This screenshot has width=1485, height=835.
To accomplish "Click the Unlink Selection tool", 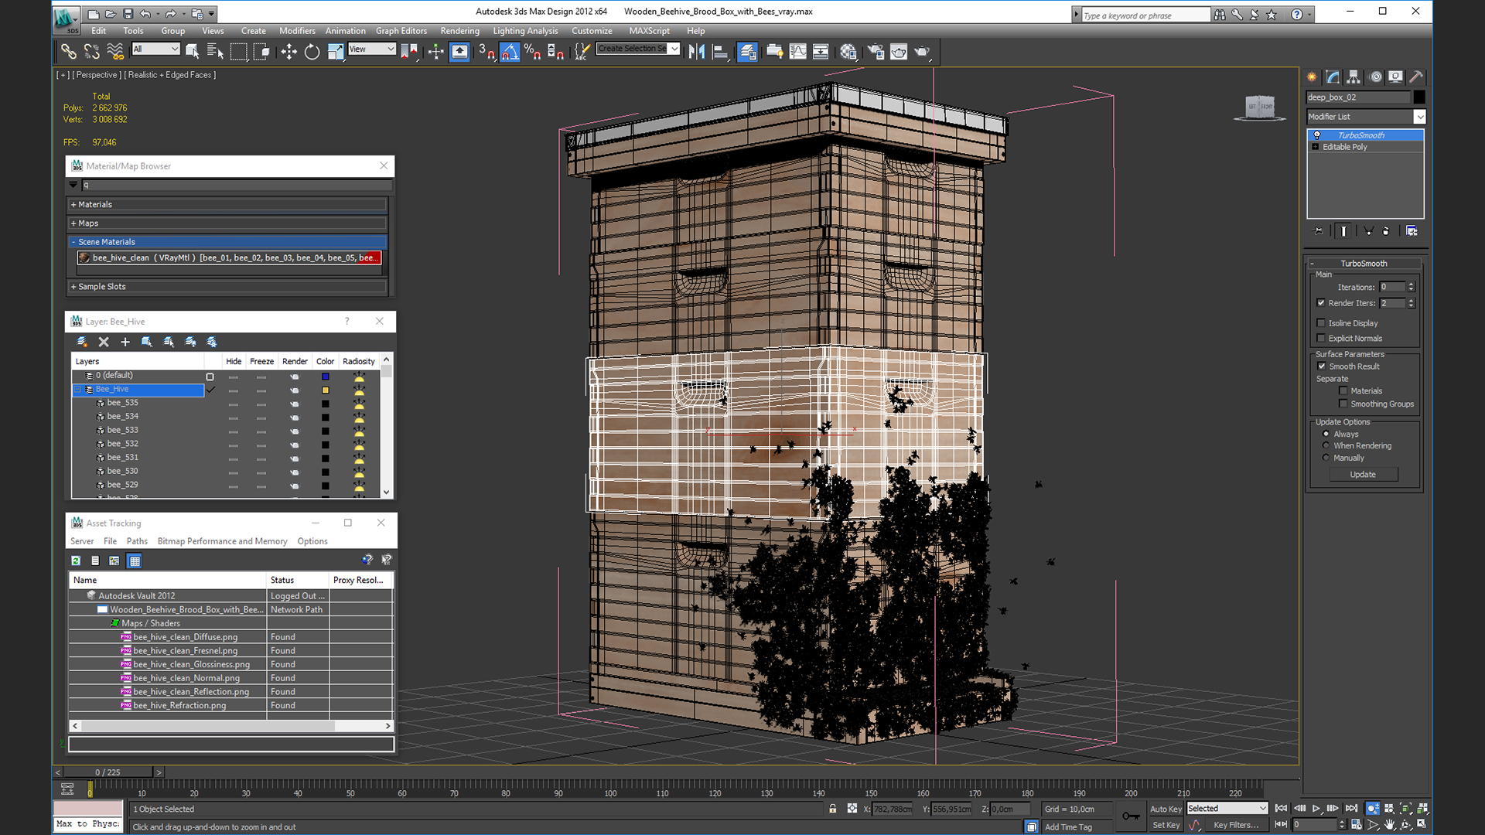I will 92,52.
